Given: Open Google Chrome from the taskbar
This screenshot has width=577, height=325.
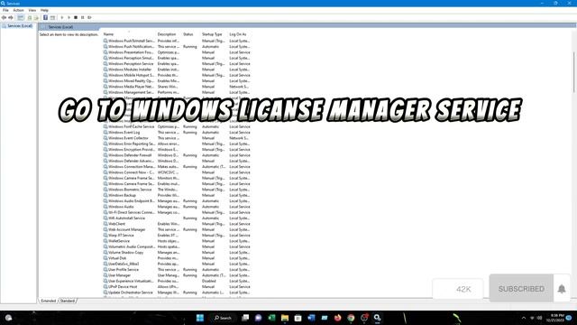Looking at the screenshot, I should click(351, 318).
